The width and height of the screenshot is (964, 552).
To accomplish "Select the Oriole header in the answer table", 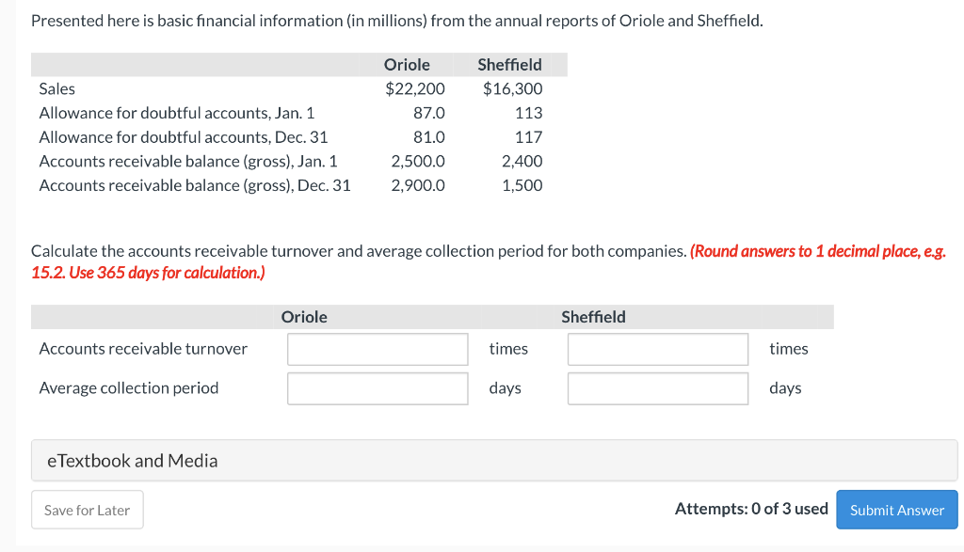I will coord(304,317).
